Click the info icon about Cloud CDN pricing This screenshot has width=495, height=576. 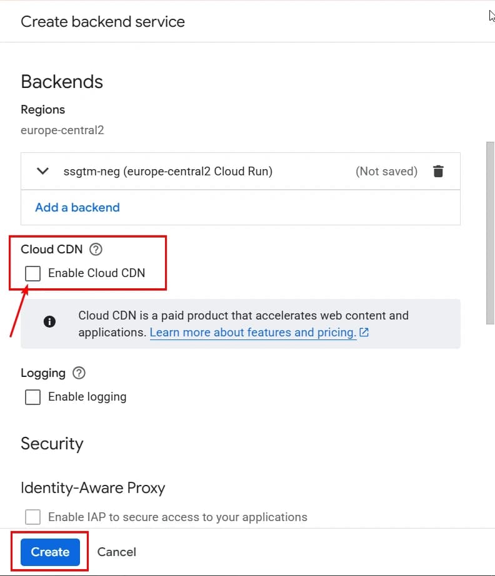tap(50, 323)
